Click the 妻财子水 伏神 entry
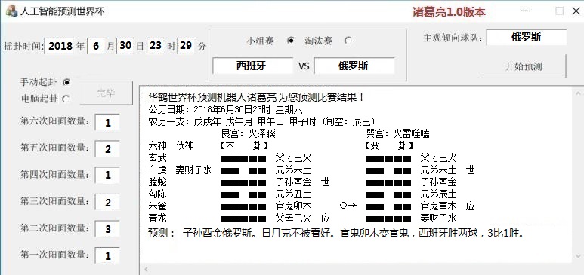584x275 pixels. click(x=194, y=170)
